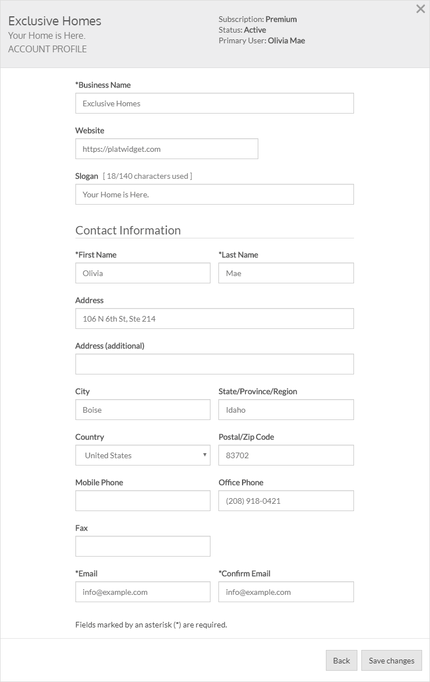Viewport: 430px width, 682px height.
Task: Click the empty Address (additional) field
Action: click(x=214, y=364)
